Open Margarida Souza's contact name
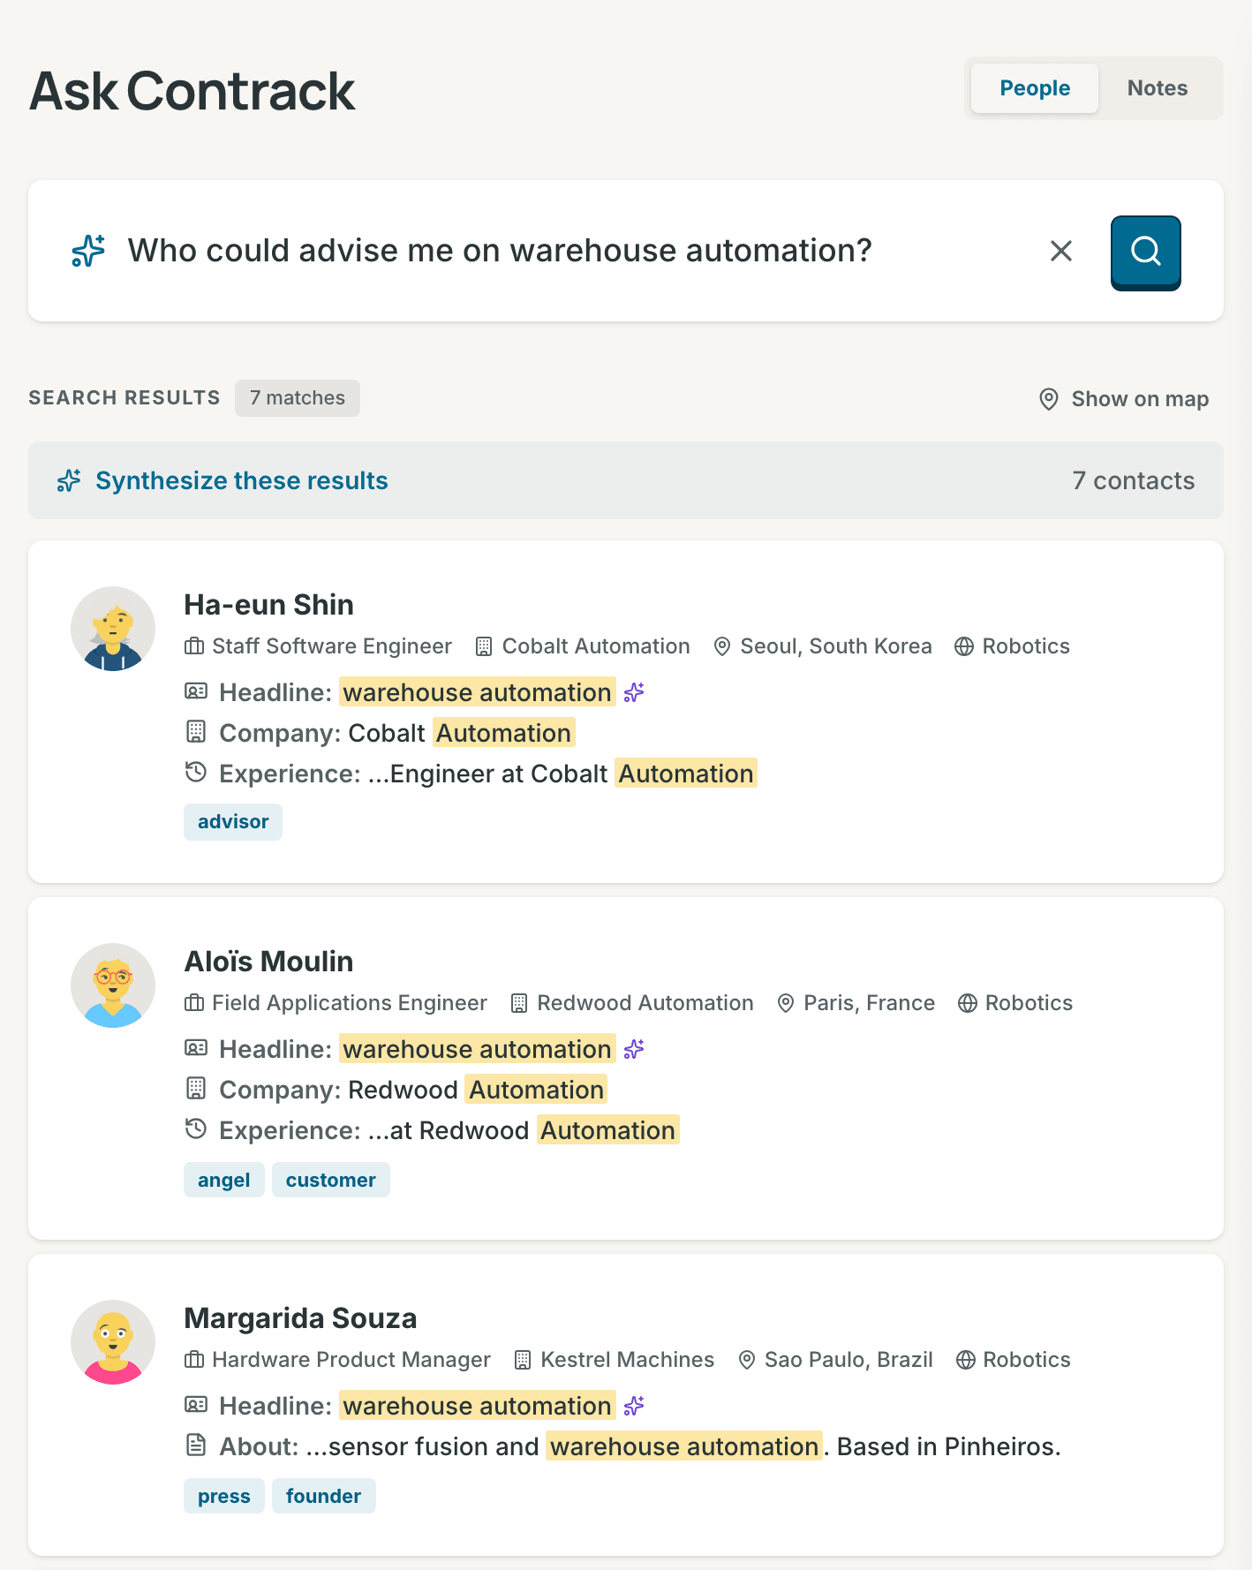This screenshot has height=1570, width=1252. pos(300,1318)
